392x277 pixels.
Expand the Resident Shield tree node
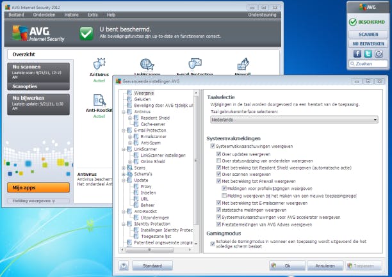[130, 118]
